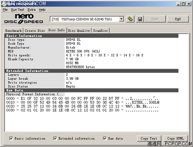
Task: Uncheck the Raw data checkbox
Action: (x=105, y=138)
